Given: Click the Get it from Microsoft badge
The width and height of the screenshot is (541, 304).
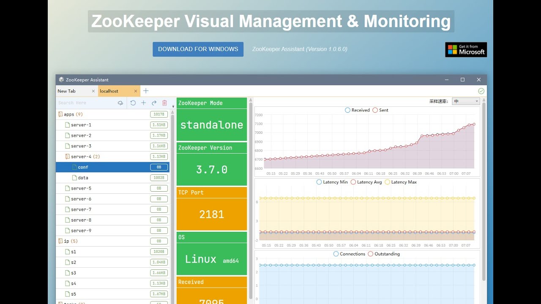Looking at the screenshot, I should coord(466,49).
